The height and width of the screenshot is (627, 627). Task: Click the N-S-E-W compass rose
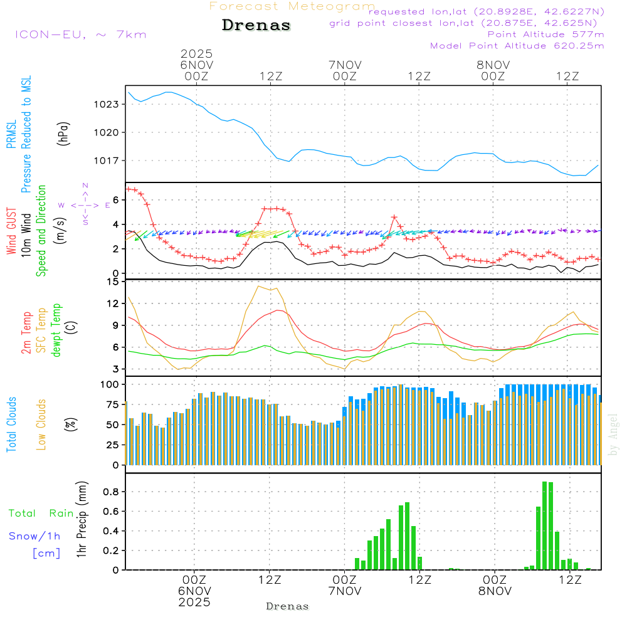(85, 204)
